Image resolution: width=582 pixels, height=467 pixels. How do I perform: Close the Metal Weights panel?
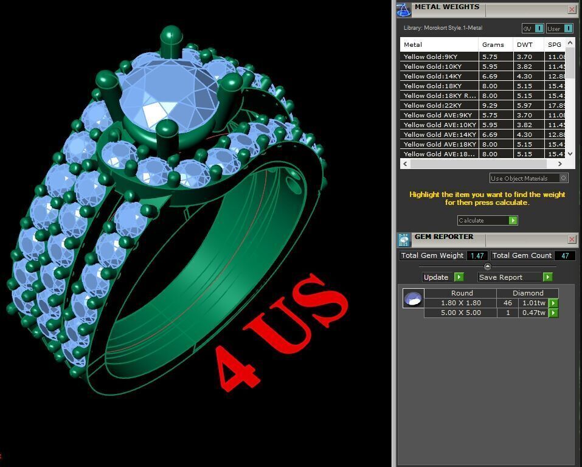click(x=572, y=10)
